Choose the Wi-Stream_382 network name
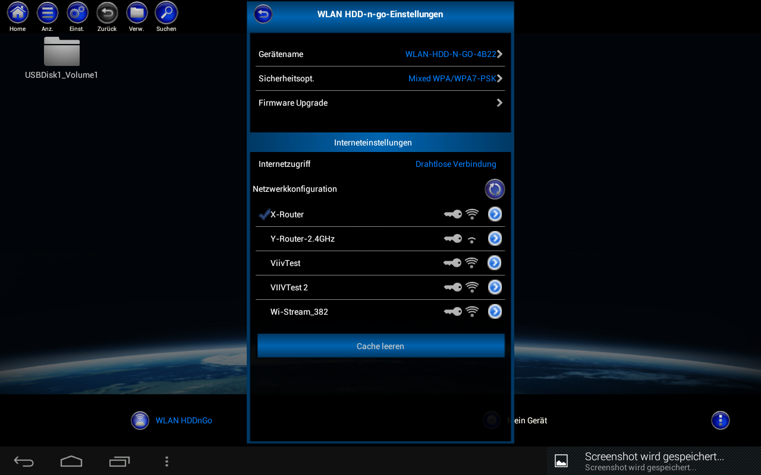761x475 pixels. click(299, 312)
